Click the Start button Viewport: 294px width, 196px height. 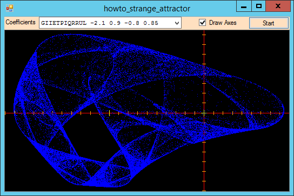(269, 23)
